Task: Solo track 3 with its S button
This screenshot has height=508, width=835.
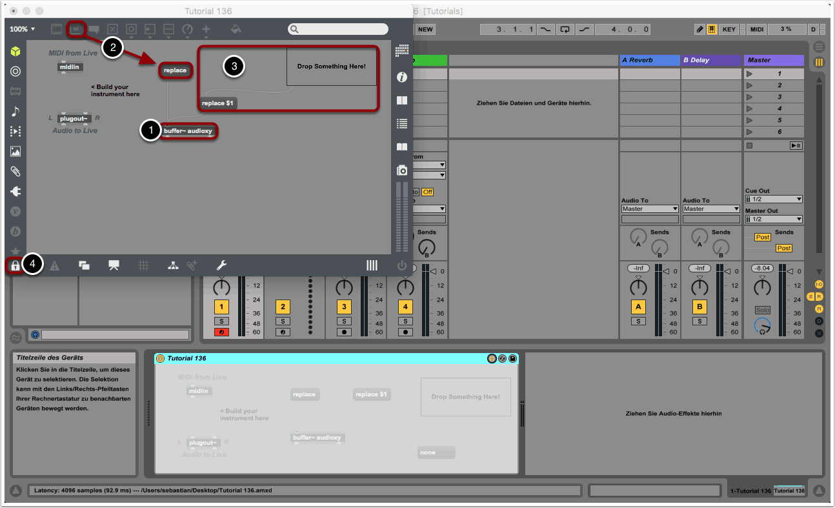Action: click(344, 321)
